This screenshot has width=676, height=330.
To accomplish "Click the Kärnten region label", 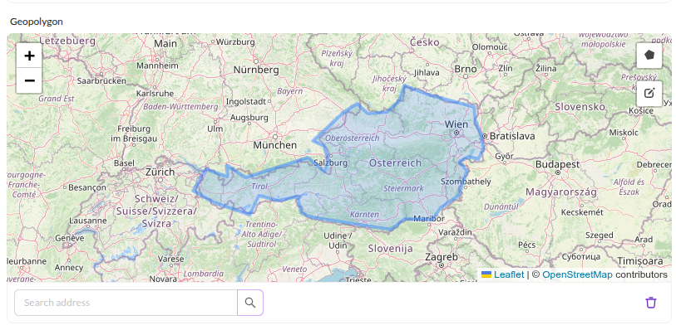I will coord(364,215).
